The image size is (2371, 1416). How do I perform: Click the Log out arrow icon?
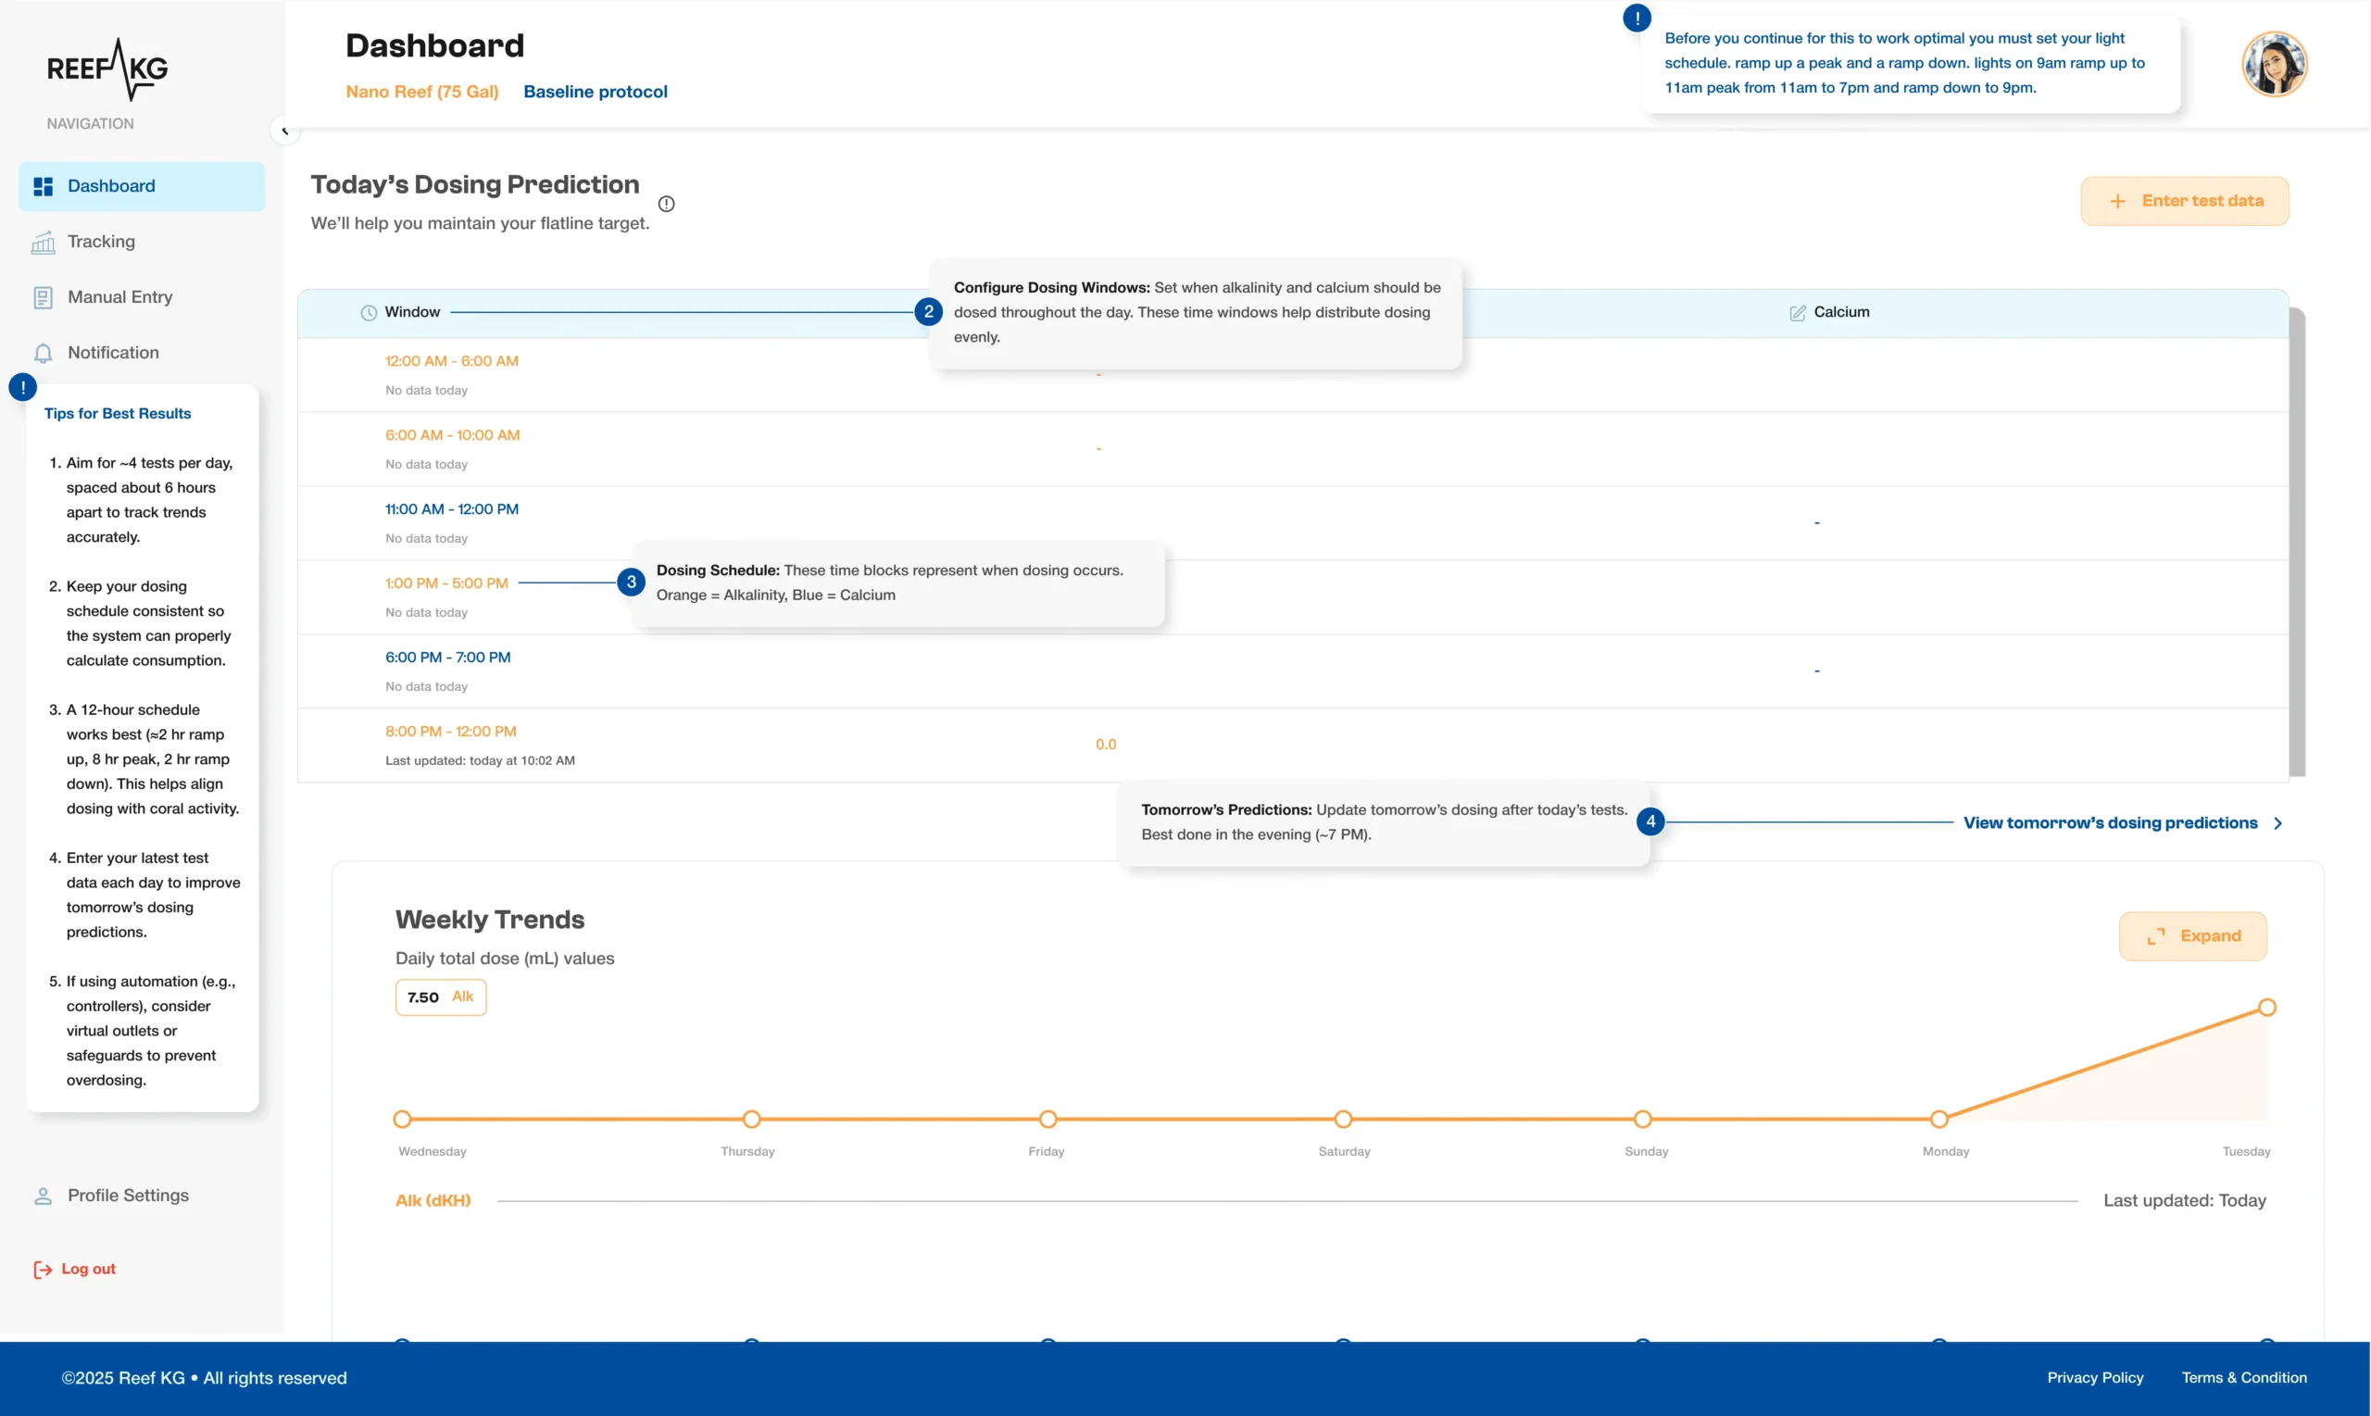[43, 1269]
